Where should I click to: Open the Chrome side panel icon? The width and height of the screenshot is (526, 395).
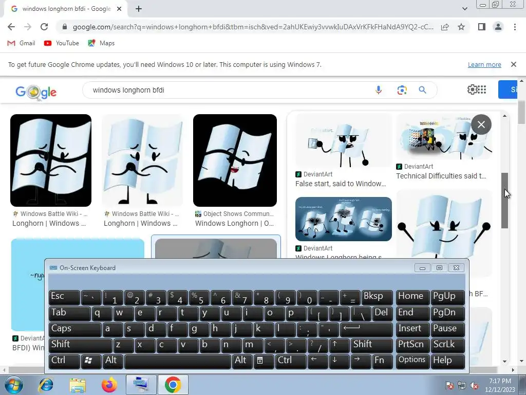[x=482, y=27]
